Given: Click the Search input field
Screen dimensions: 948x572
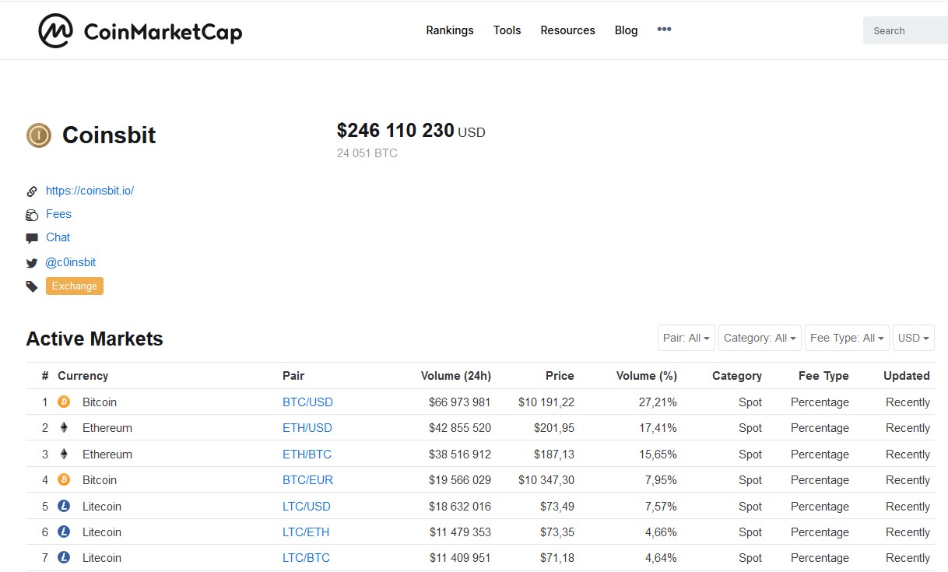Looking at the screenshot, I should point(905,30).
